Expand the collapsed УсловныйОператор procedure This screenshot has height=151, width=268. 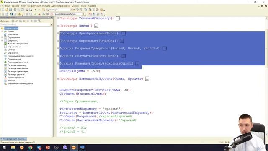click(x=58, y=18)
